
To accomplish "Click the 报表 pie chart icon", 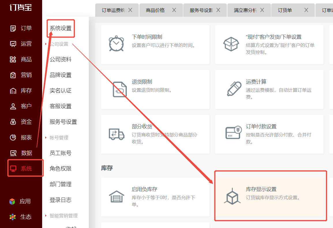I will [x=13, y=137].
